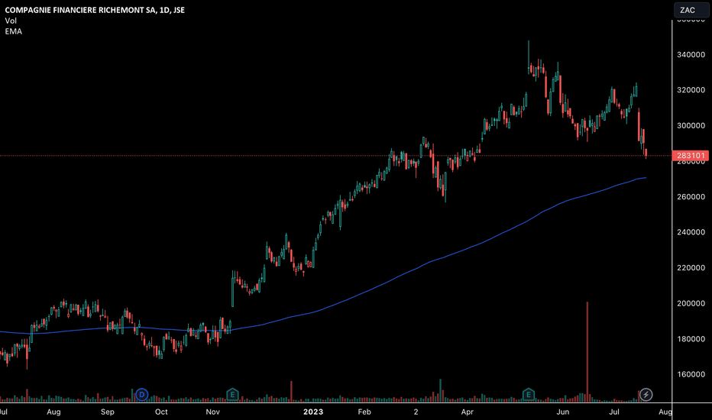Screen dimensions: 712x420
Task: Click the 240000 price axis label
Action: click(691, 232)
